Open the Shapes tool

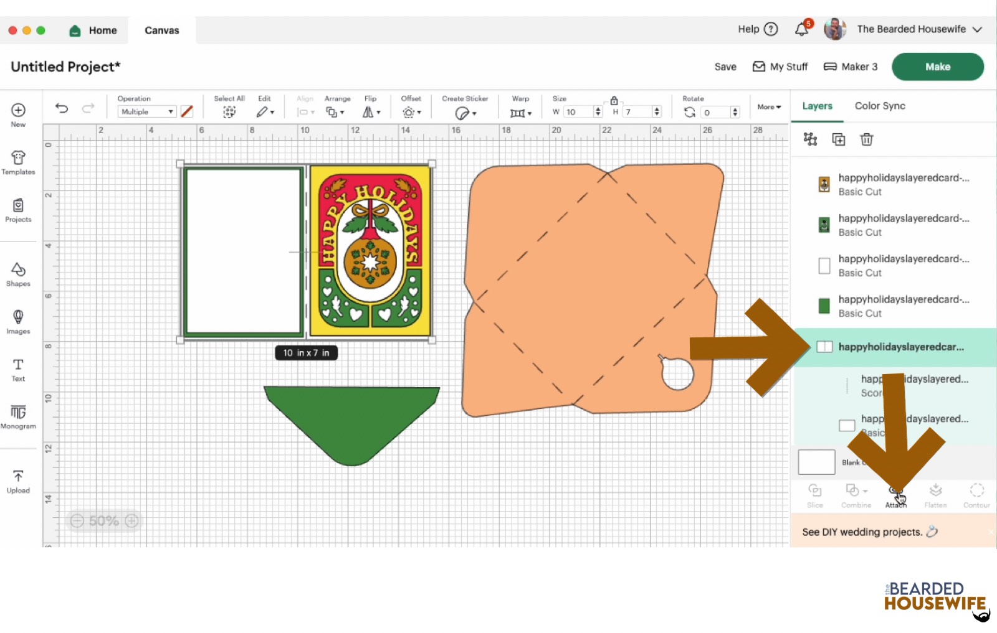click(x=18, y=269)
